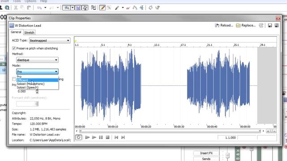The width and height of the screenshot is (287, 161).
Task: Click the waveform zoom in plus button
Action: [x=268, y=131]
